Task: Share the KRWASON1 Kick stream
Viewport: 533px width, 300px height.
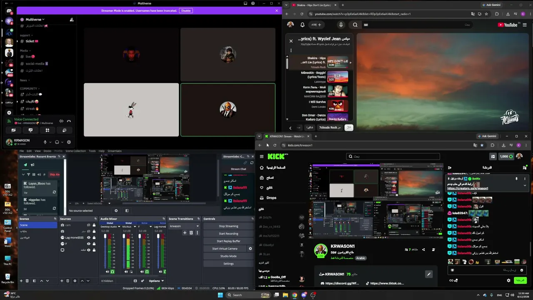Action: tap(423, 250)
